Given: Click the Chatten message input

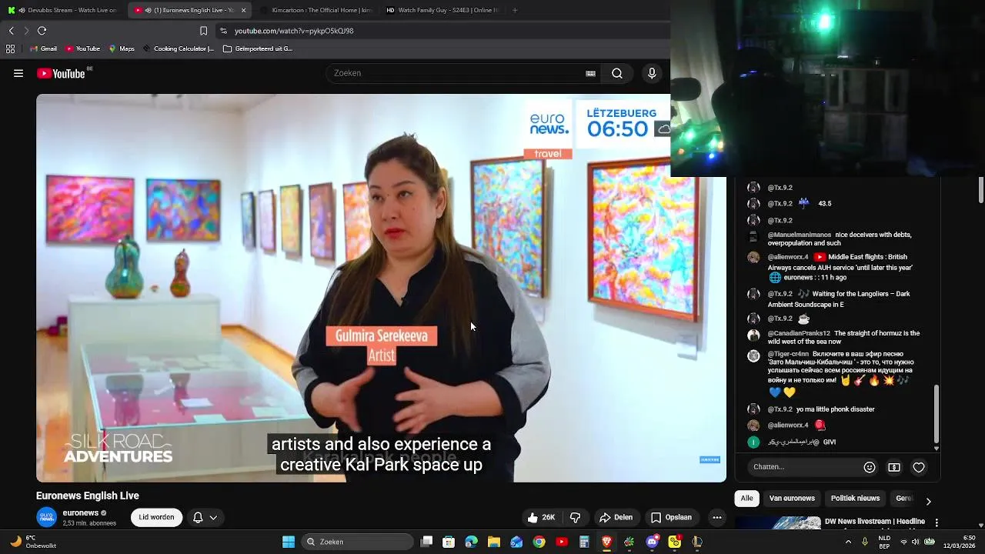Looking at the screenshot, I should [804, 467].
